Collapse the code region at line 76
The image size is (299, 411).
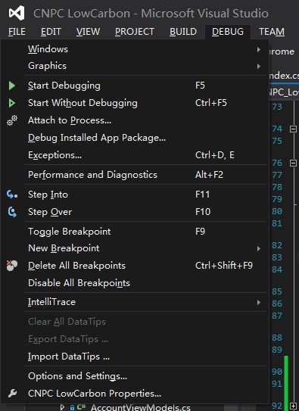click(293, 163)
